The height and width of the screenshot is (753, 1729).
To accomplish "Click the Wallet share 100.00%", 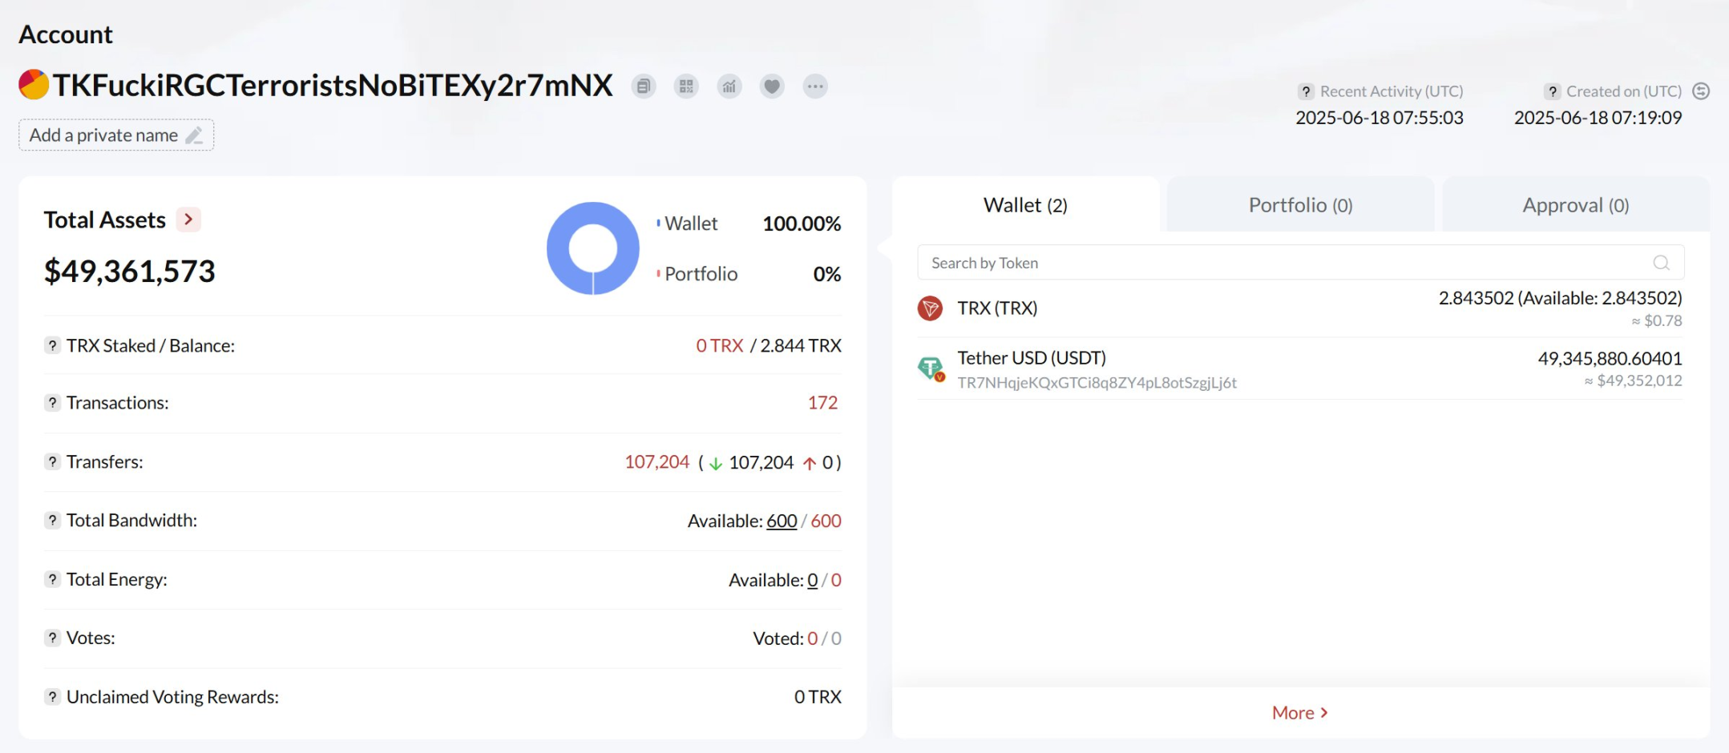I will [802, 223].
